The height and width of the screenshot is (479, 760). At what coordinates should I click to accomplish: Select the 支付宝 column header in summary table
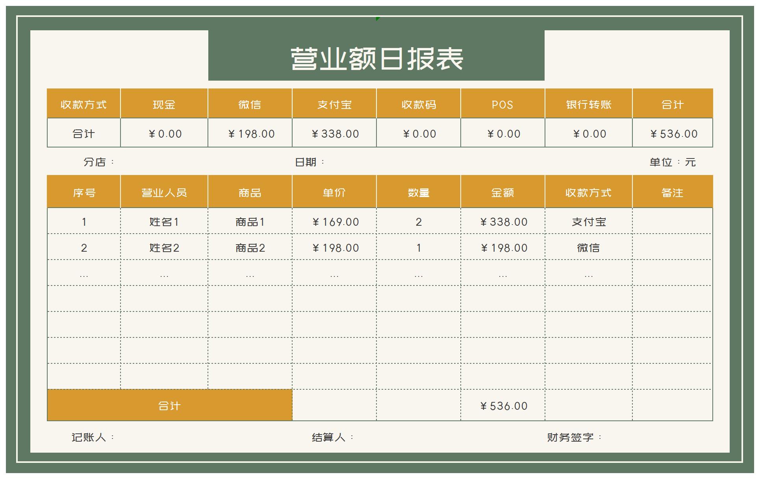(x=334, y=103)
